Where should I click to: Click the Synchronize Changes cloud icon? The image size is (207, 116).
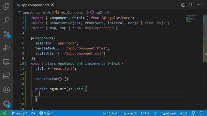[33, 113]
